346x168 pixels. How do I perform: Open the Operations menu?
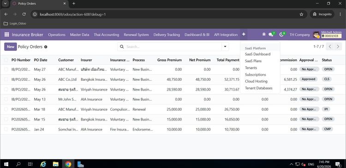point(57,35)
